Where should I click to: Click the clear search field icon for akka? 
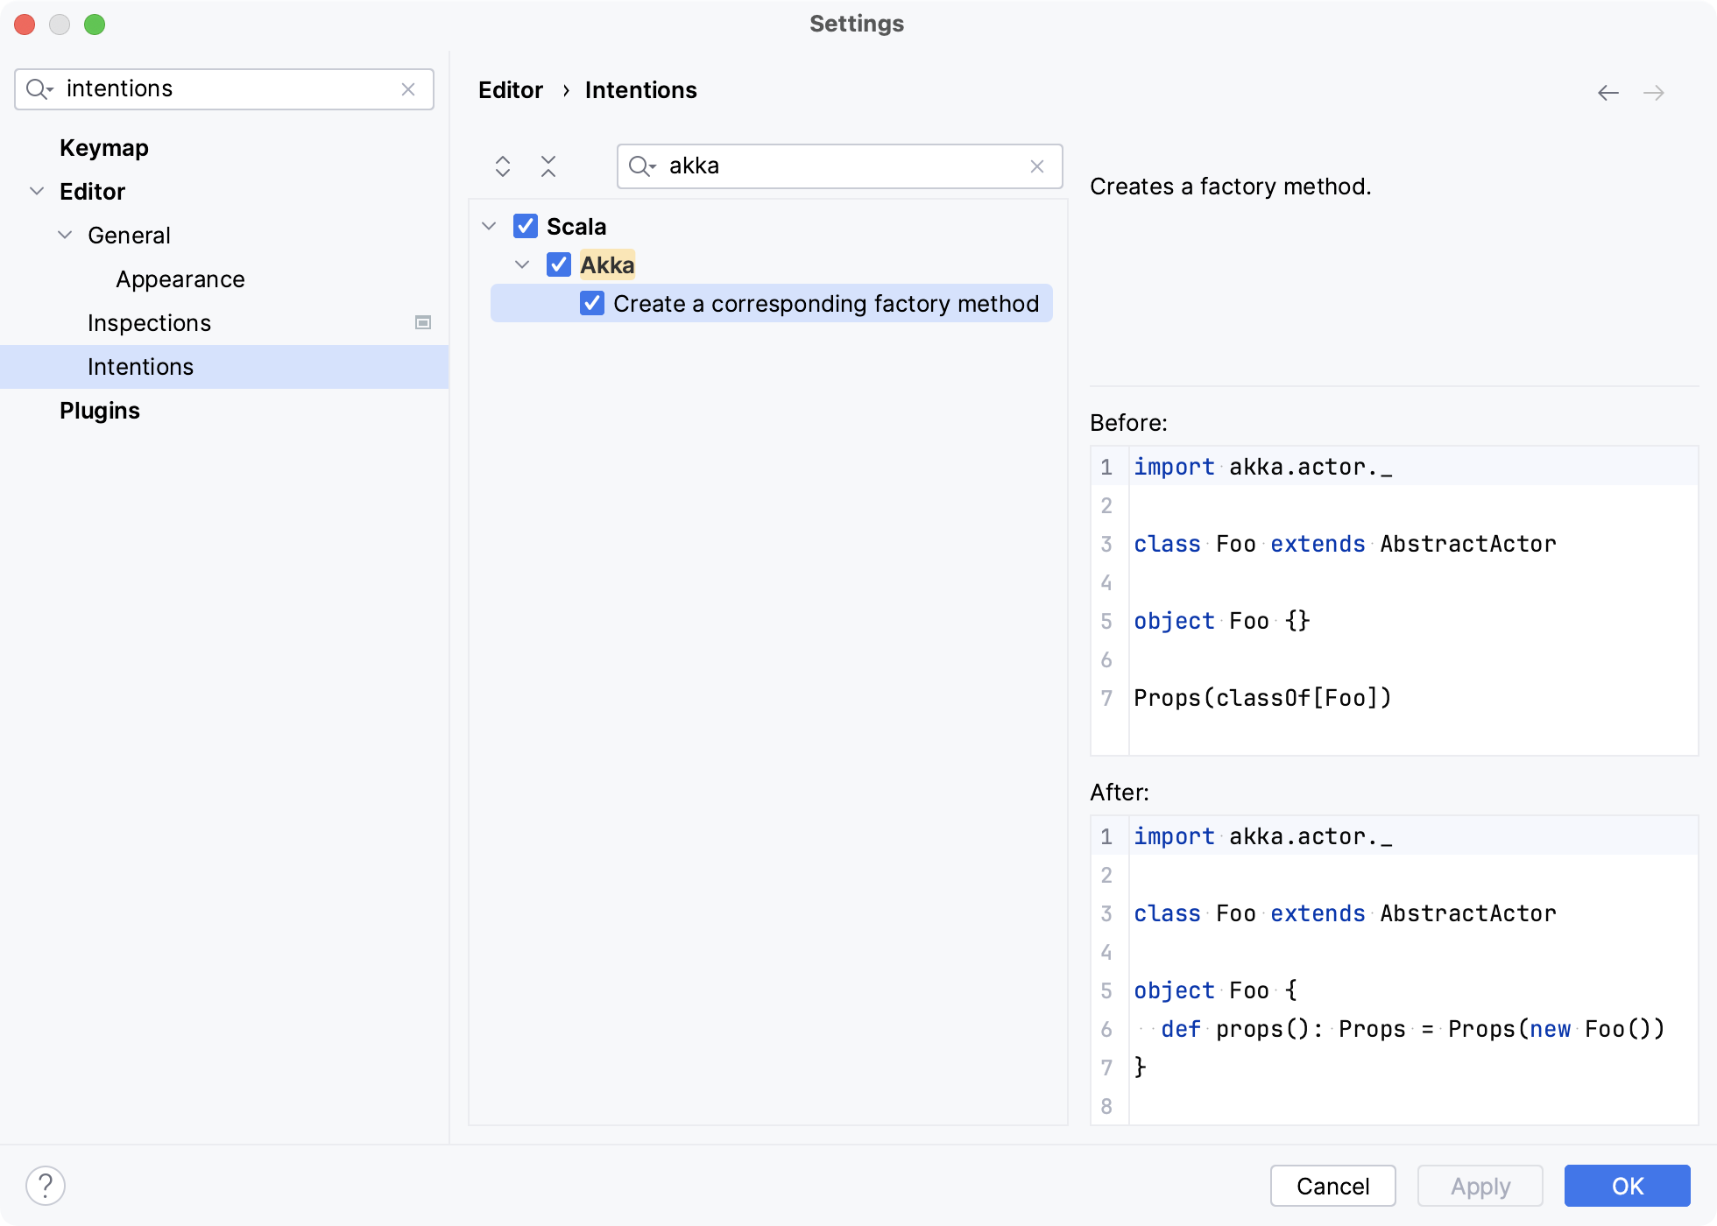pos(1037,166)
